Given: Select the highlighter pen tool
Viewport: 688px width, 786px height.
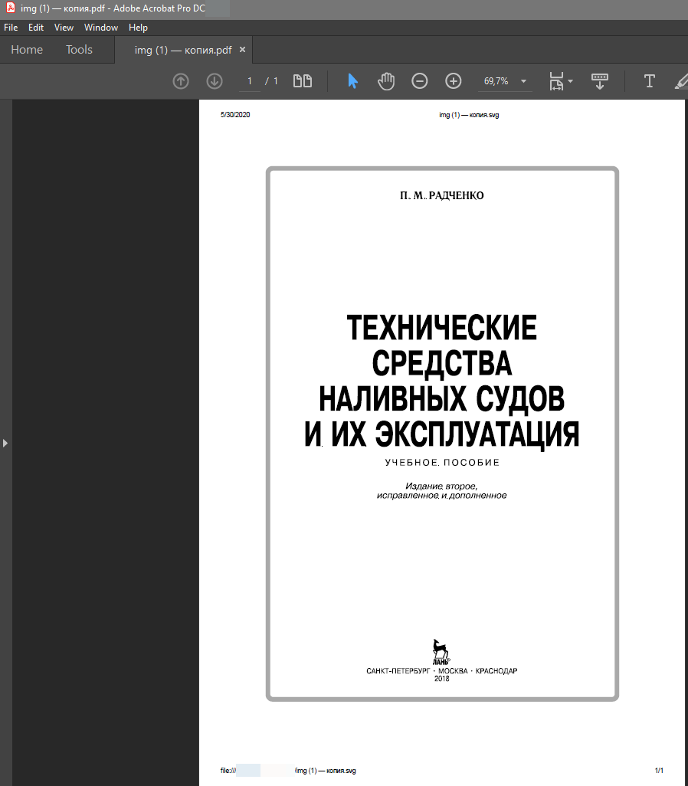Looking at the screenshot, I should [681, 81].
